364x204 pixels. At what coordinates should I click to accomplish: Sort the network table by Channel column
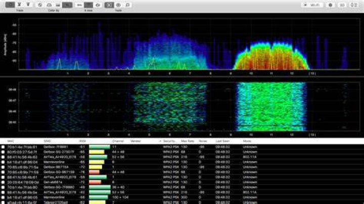click(x=118, y=141)
